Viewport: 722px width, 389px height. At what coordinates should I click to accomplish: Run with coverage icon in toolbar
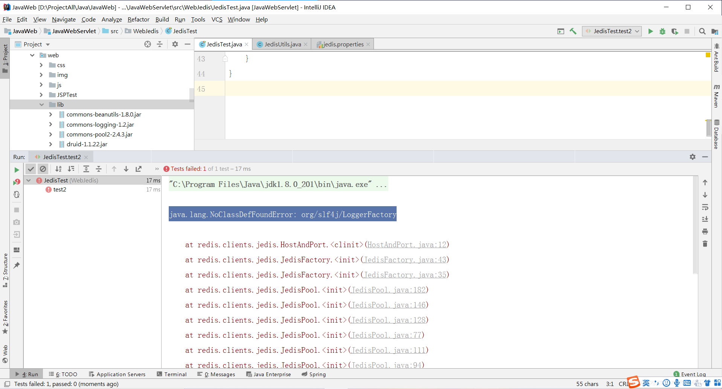tap(675, 31)
